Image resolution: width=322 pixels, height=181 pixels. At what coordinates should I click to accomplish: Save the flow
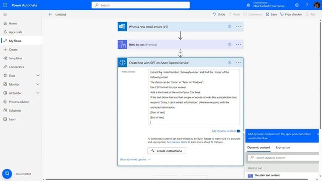tap(272, 15)
